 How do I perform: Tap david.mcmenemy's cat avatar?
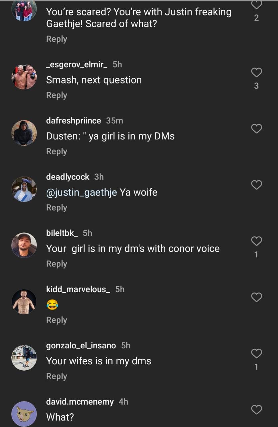[24, 414]
